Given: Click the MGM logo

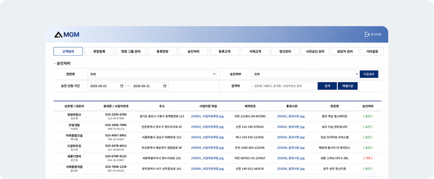Looking at the screenshot, I should (x=67, y=35).
